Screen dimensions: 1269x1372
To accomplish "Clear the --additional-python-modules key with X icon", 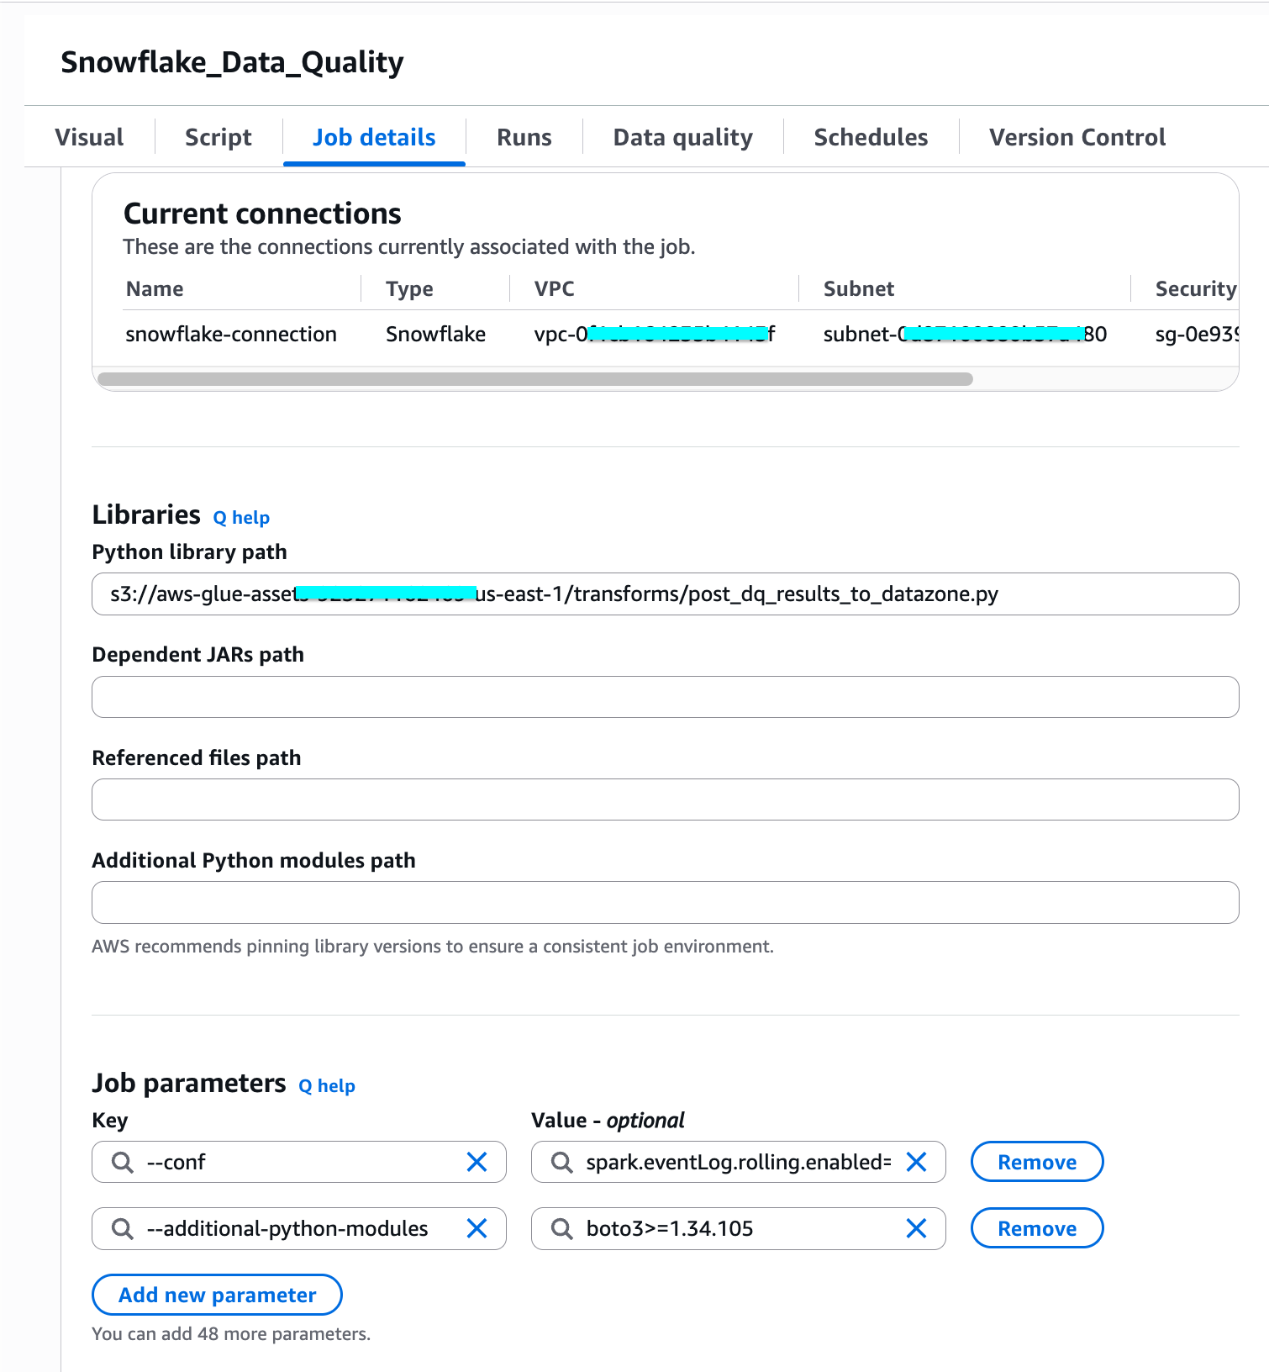I will coord(477,1228).
